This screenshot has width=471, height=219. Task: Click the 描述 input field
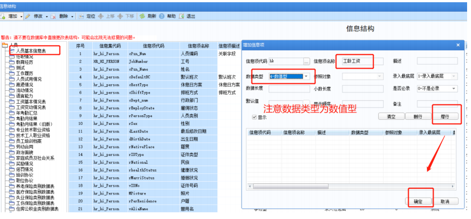437,61
